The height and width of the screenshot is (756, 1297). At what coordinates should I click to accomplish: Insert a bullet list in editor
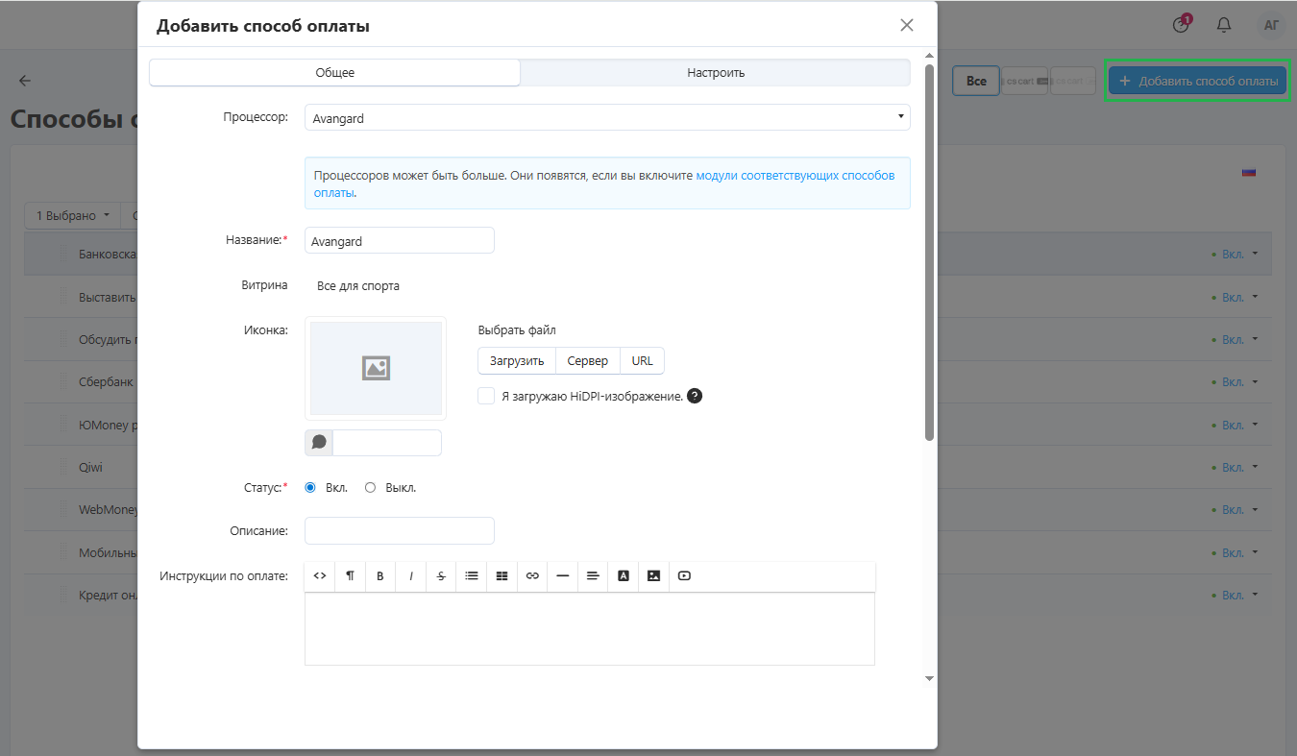pyautogui.click(x=472, y=576)
